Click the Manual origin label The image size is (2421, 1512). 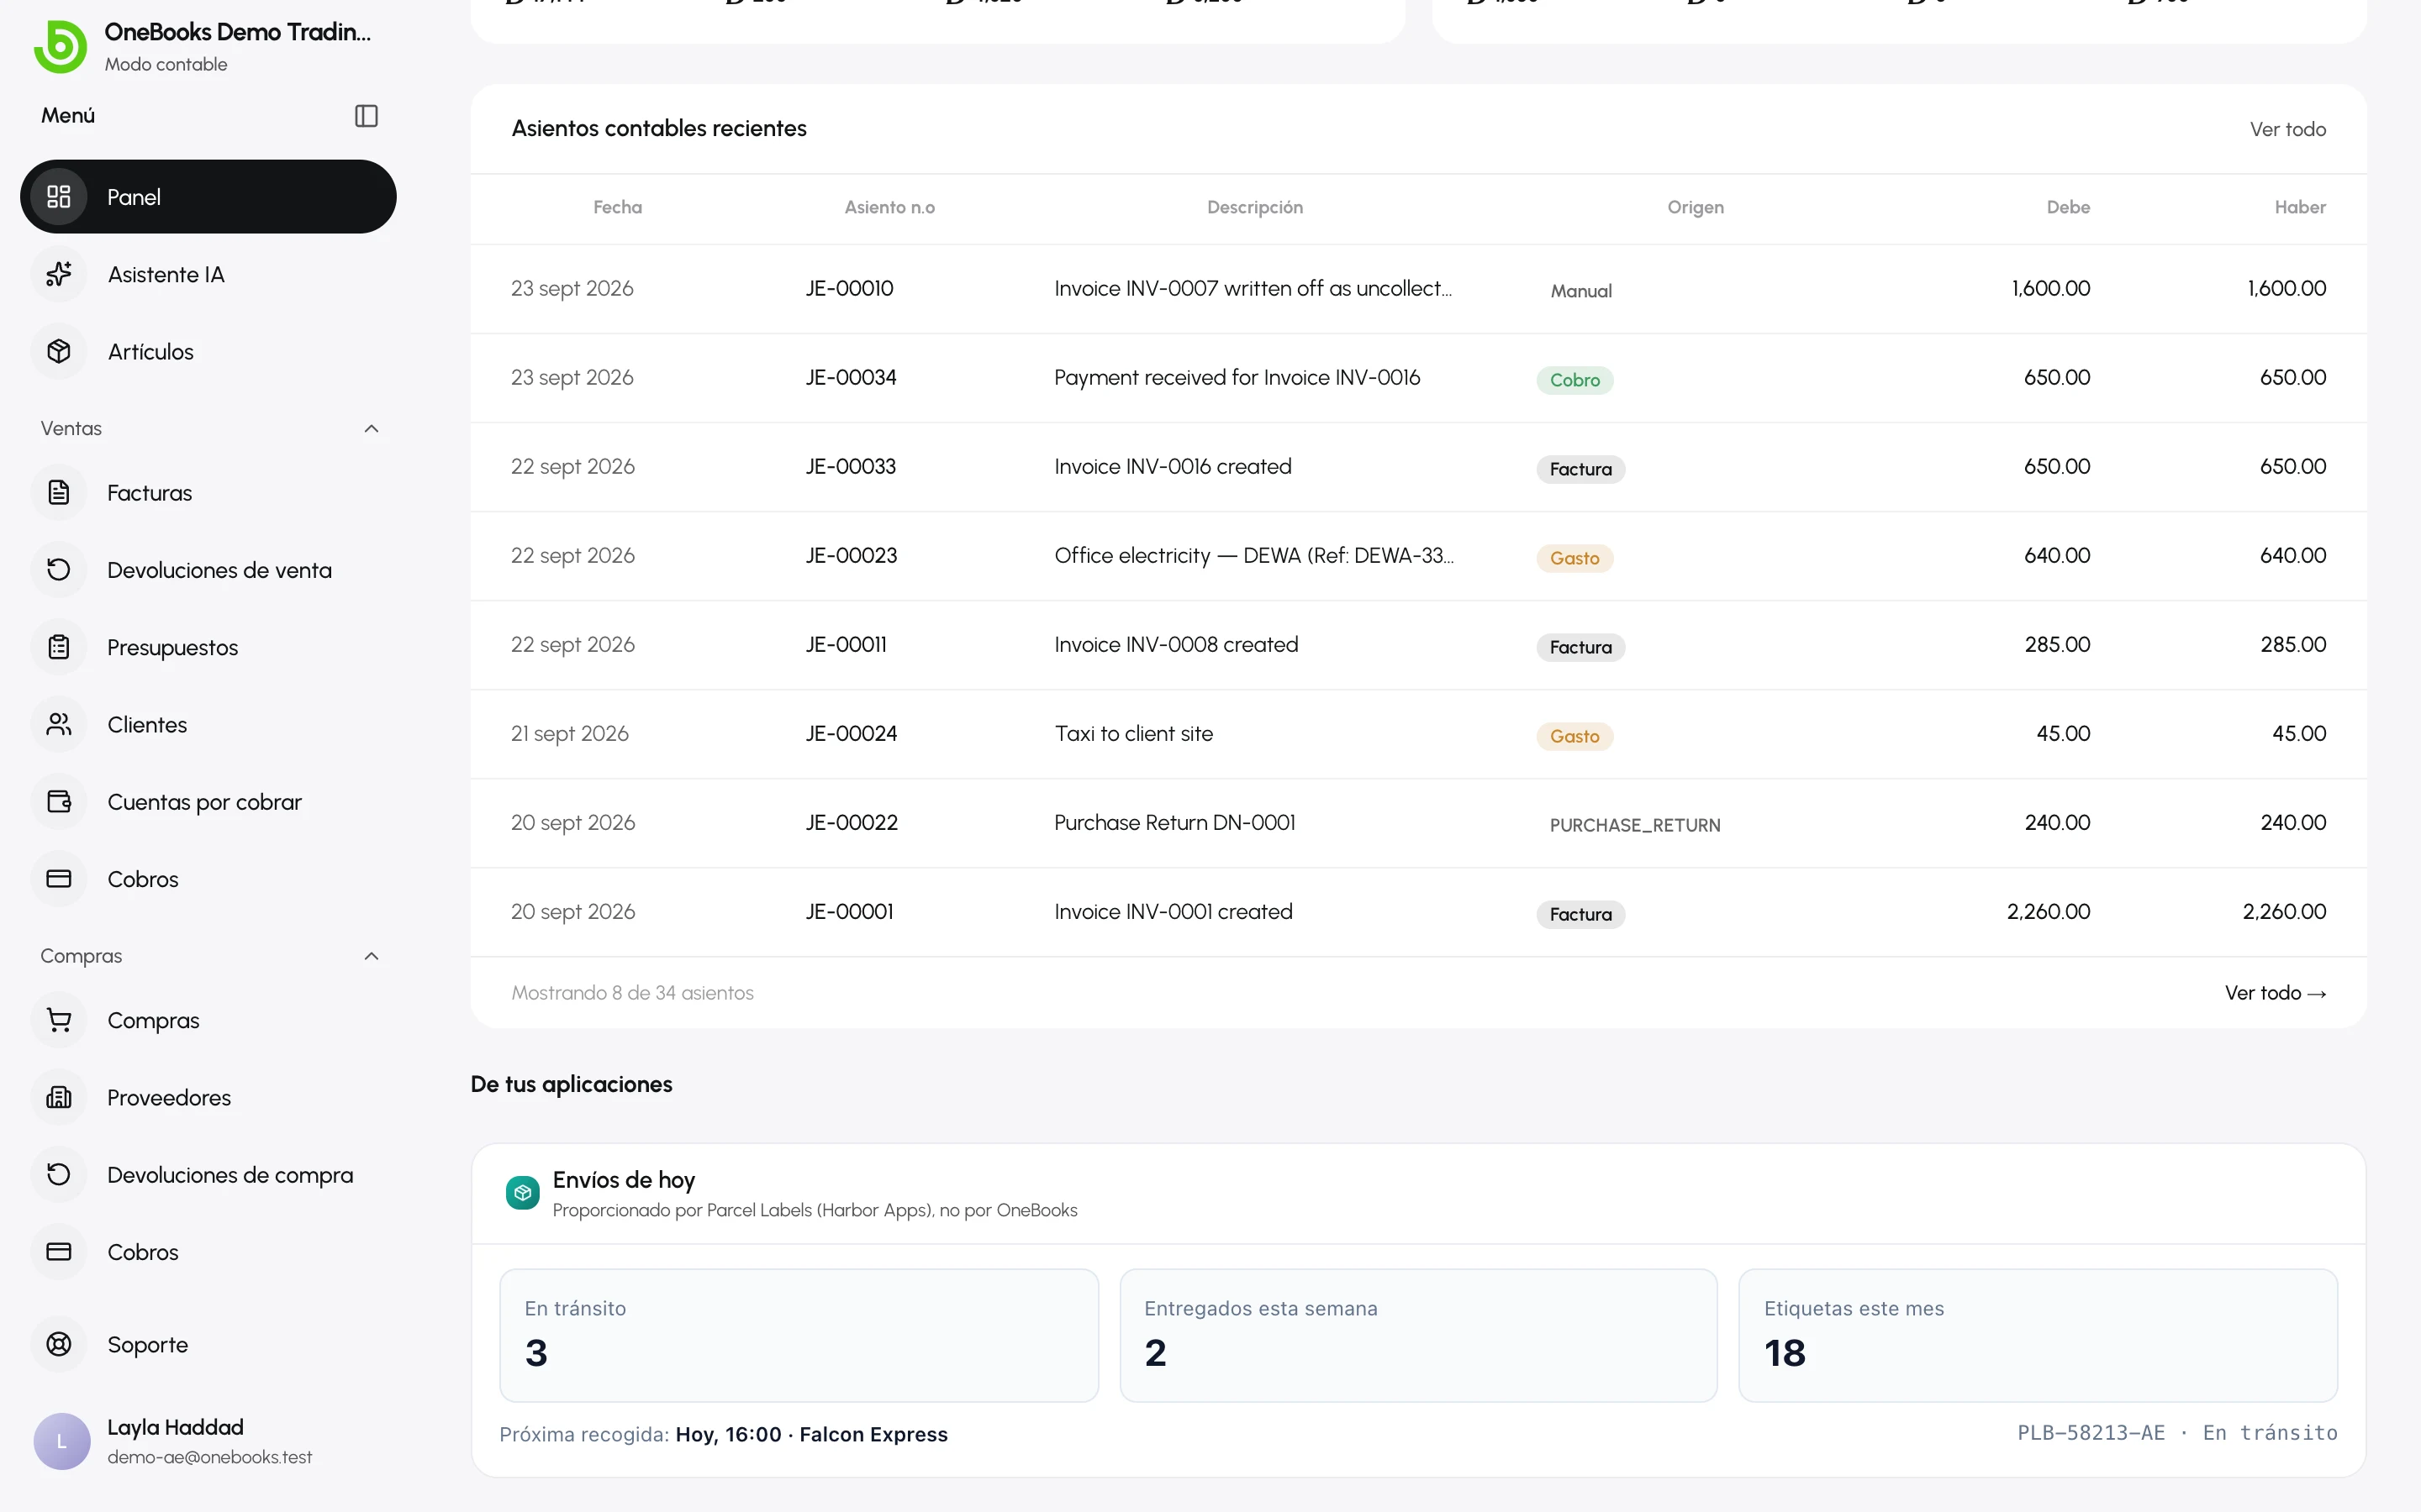pyautogui.click(x=1580, y=291)
